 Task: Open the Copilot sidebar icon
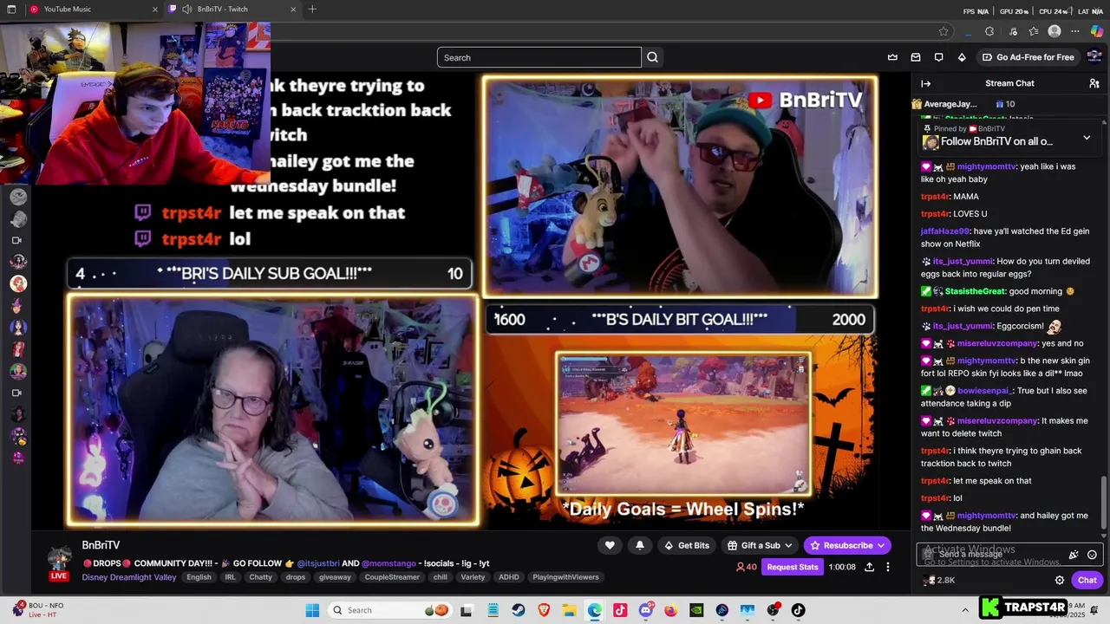click(1097, 31)
